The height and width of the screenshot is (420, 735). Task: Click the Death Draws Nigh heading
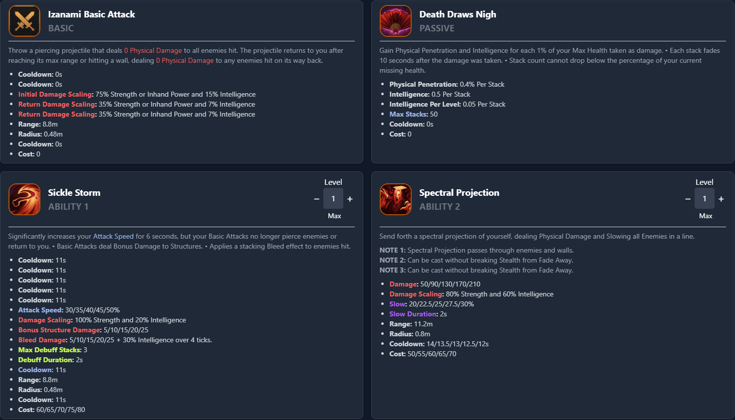click(458, 14)
